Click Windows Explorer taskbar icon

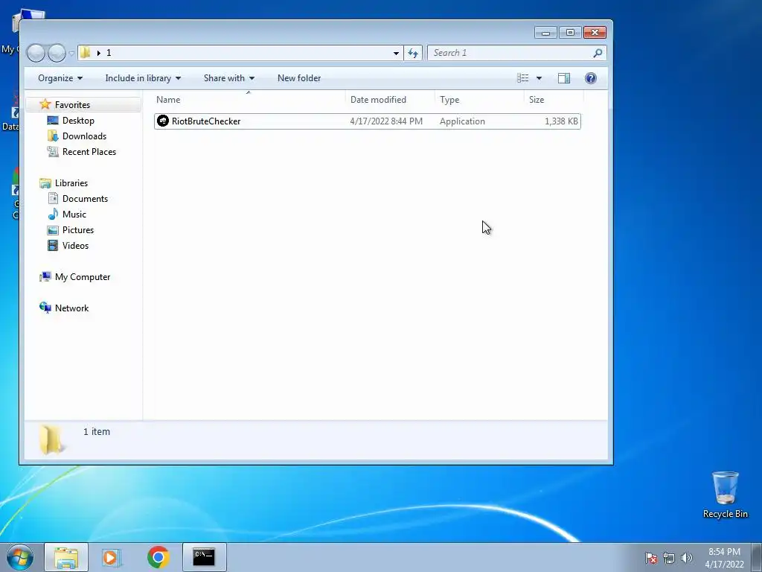point(66,557)
